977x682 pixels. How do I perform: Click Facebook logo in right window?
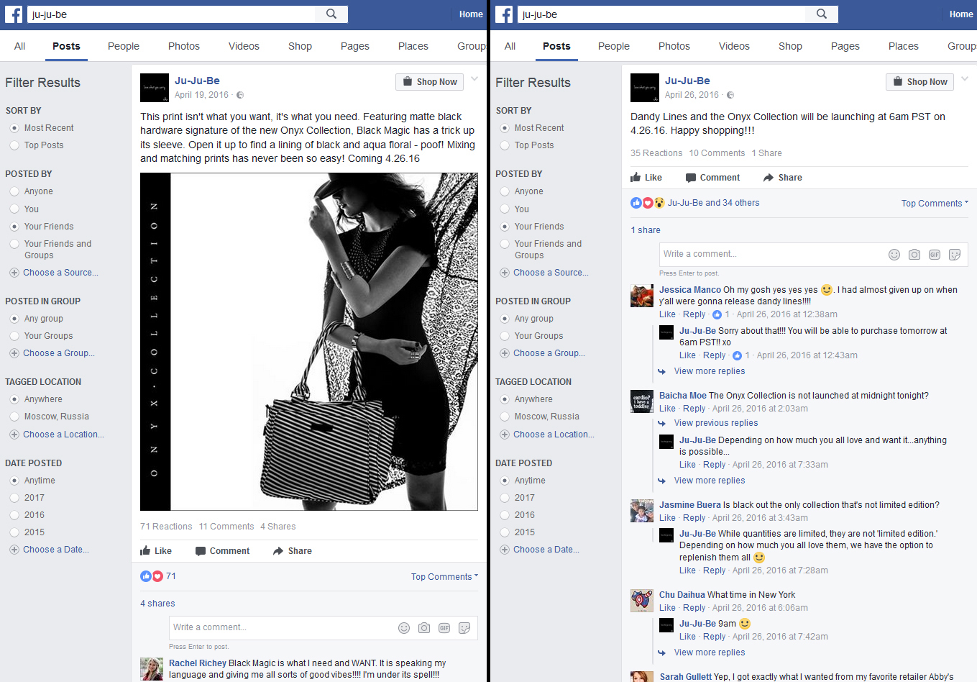[504, 14]
